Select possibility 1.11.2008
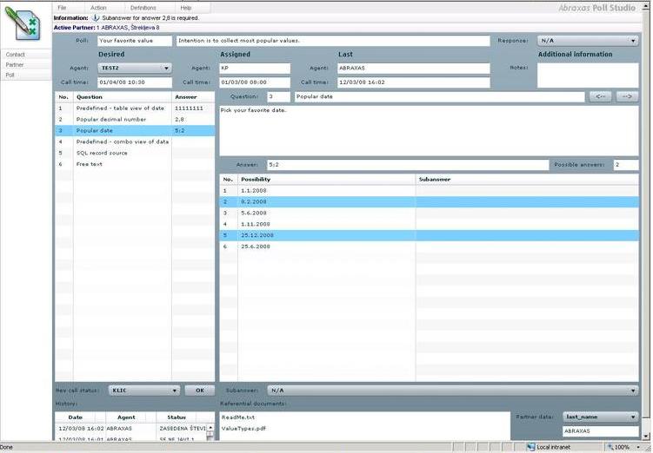Screen dimensions: 653x453 pos(429,225)
